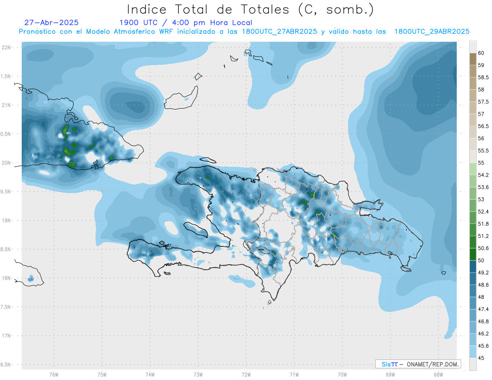This screenshot has width=492, height=380.
Task: Click the 21N latitude axis label
Action: [x=6, y=105]
